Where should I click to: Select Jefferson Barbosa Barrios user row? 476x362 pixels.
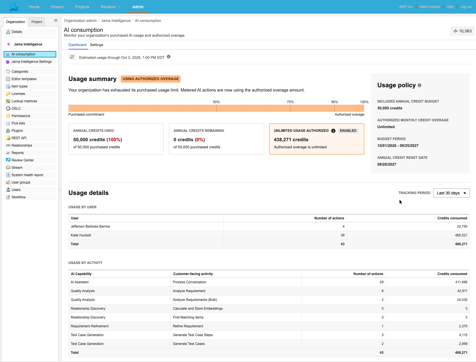(269, 226)
